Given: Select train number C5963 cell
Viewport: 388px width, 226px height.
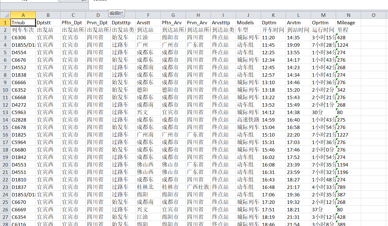Looking at the screenshot, I should point(23,112).
